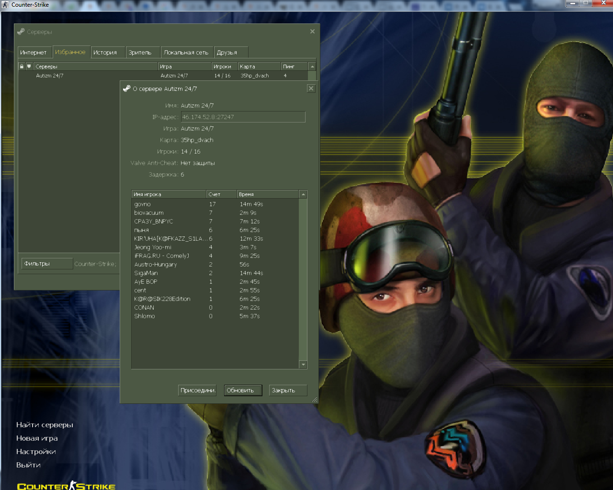Select player Jeong Yoo-mi
The height and width of the screenshot is (490, 613).
(215, 247)
